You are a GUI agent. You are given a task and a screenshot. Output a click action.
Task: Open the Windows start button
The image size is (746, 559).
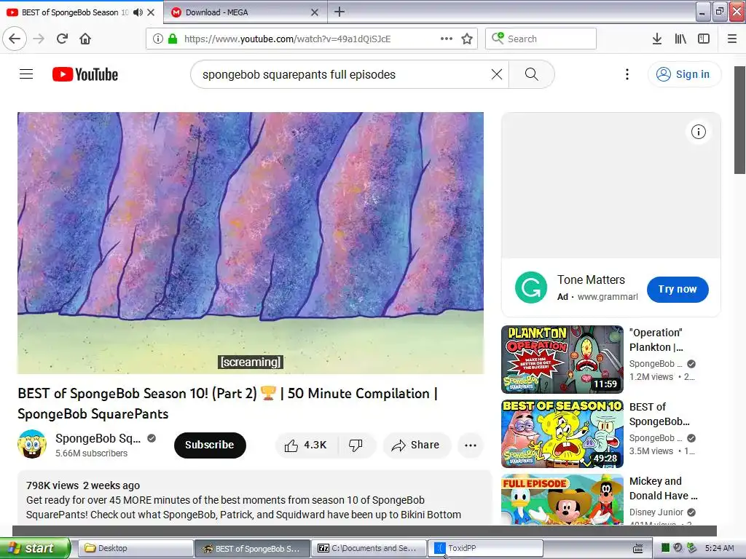pyautogui.click(x=34, y=548)
